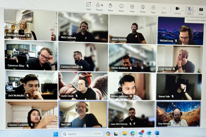Open the React emoji menu
The height and width of the screenshot is (137, 206).
121,7
